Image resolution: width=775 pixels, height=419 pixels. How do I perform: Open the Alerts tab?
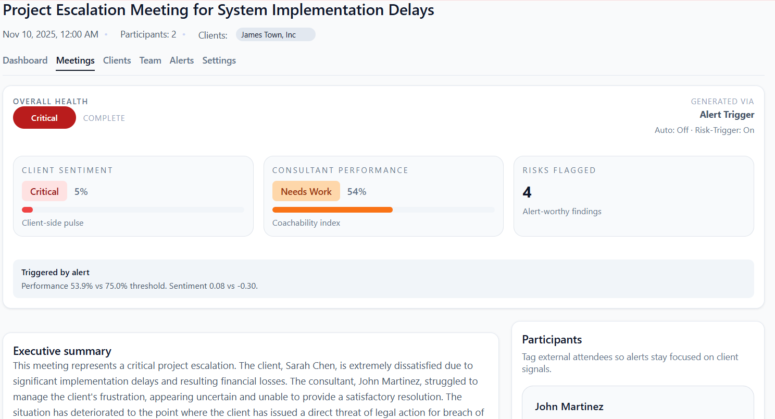click(x=181, y=60)
